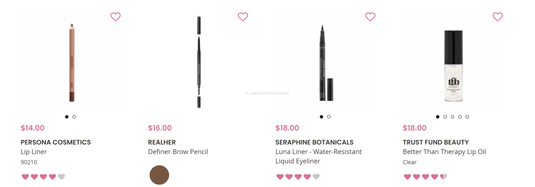This screenshot has width=535, height=187.
Task: Open Better Than Therapy Lip Oil link
Action: 444,152
